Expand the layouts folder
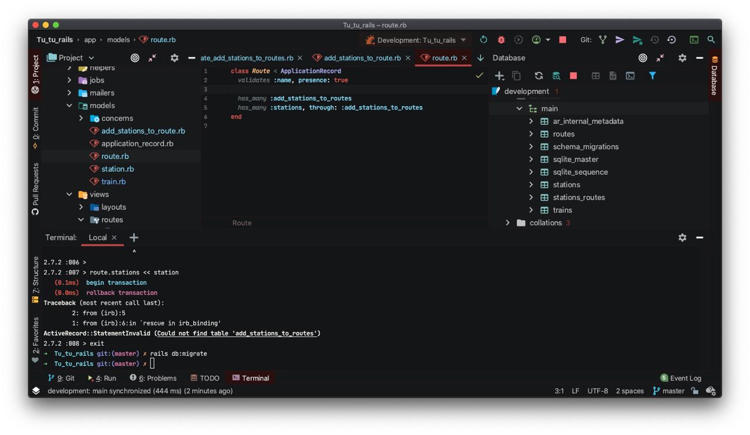The width and height of the screenshot is (750, 435). (x=81, y=207)
